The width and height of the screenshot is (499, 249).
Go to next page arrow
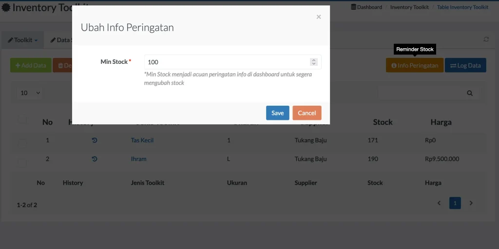click(x=471, y=203)
